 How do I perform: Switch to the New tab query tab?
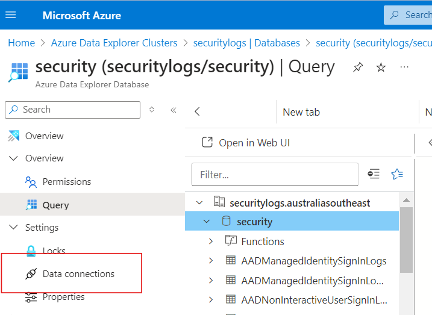pos(301,112)
